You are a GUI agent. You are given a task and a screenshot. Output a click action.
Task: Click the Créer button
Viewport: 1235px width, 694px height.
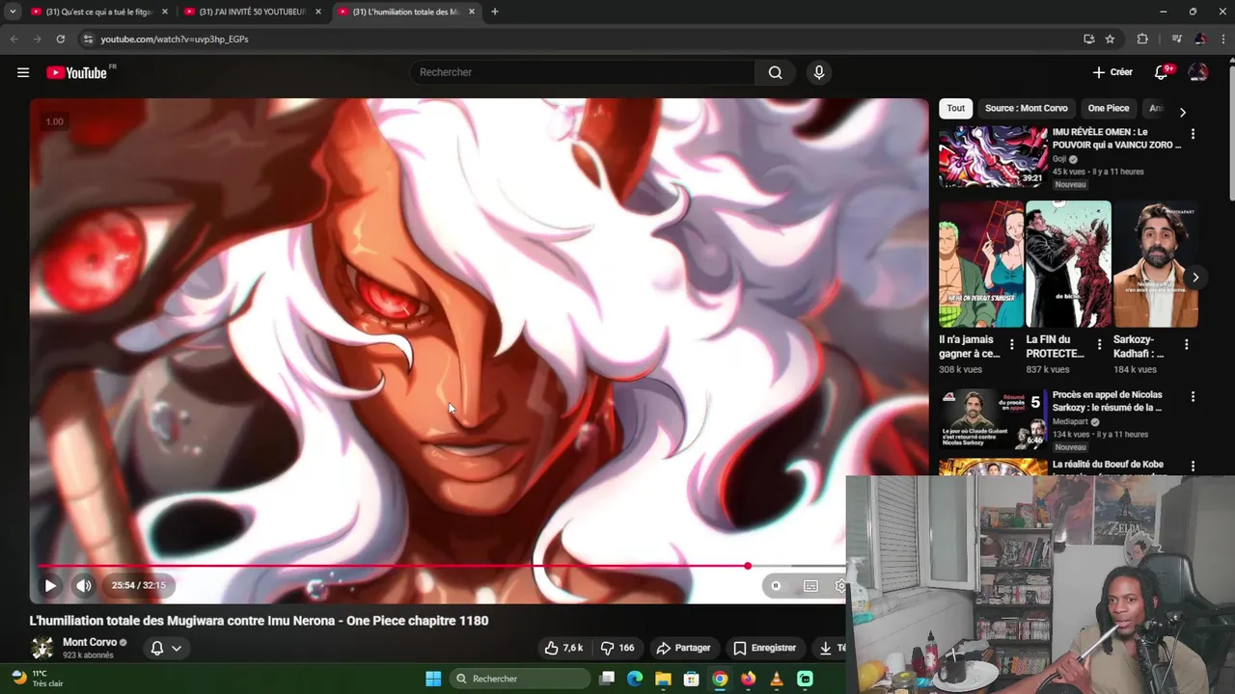click(x=1112, y=72)
